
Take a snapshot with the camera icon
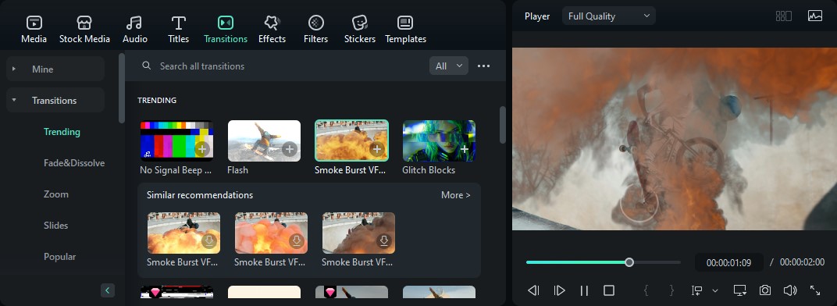(x=765, y=290)
